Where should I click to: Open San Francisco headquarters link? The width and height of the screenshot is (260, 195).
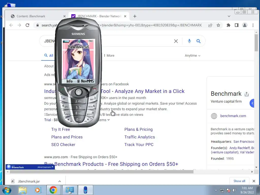243,142
